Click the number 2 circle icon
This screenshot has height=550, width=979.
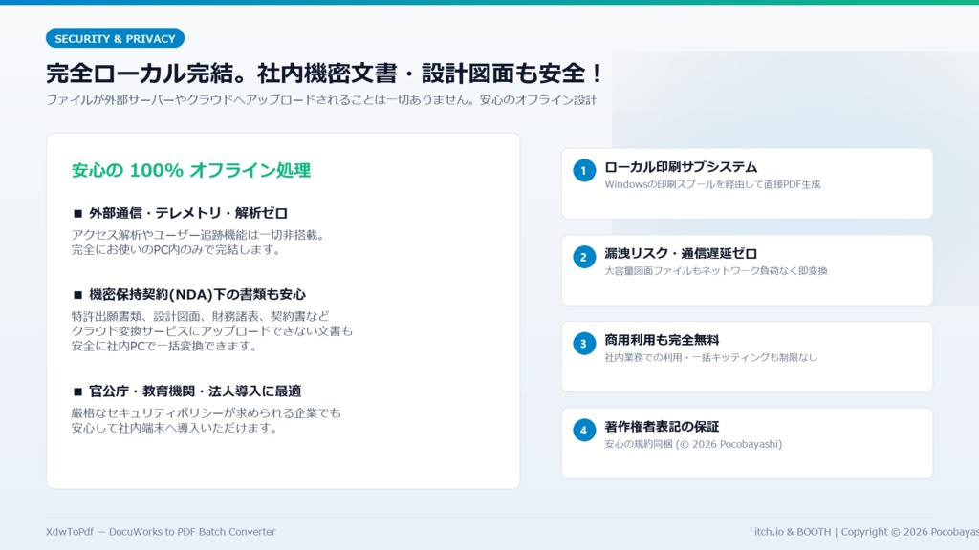click(584, 257)
